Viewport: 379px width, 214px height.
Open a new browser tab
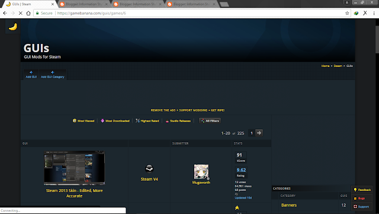coord(224,4)
